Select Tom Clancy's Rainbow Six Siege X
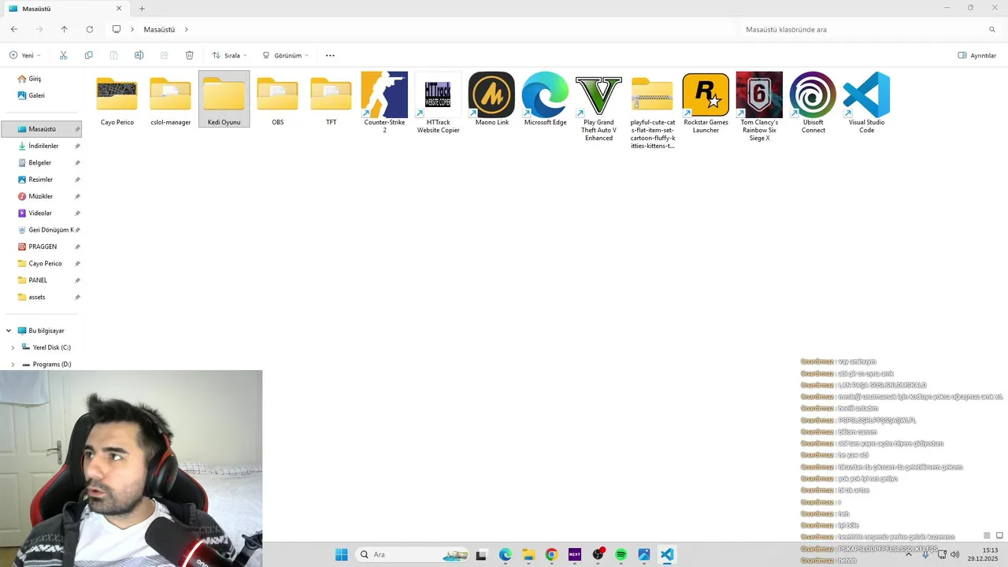This screenshot has height=567, width=1008. [759, 106]
